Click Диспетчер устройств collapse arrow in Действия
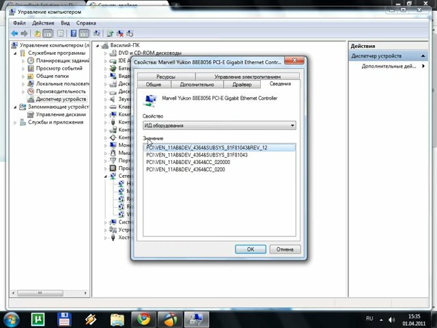The width and height of the screenshot is (437, 328). point(423,56)
